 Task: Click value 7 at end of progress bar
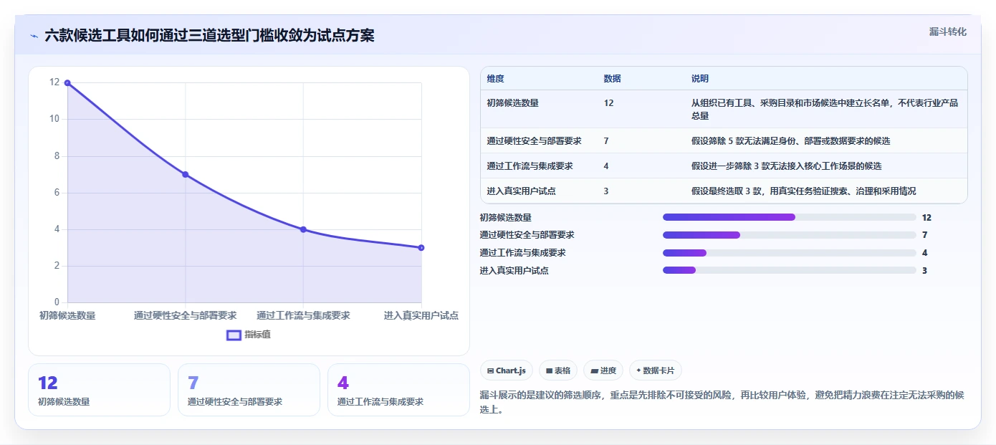[925, 235]
